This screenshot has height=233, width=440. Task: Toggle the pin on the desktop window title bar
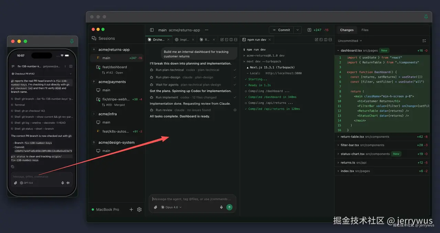pos(426,16)
